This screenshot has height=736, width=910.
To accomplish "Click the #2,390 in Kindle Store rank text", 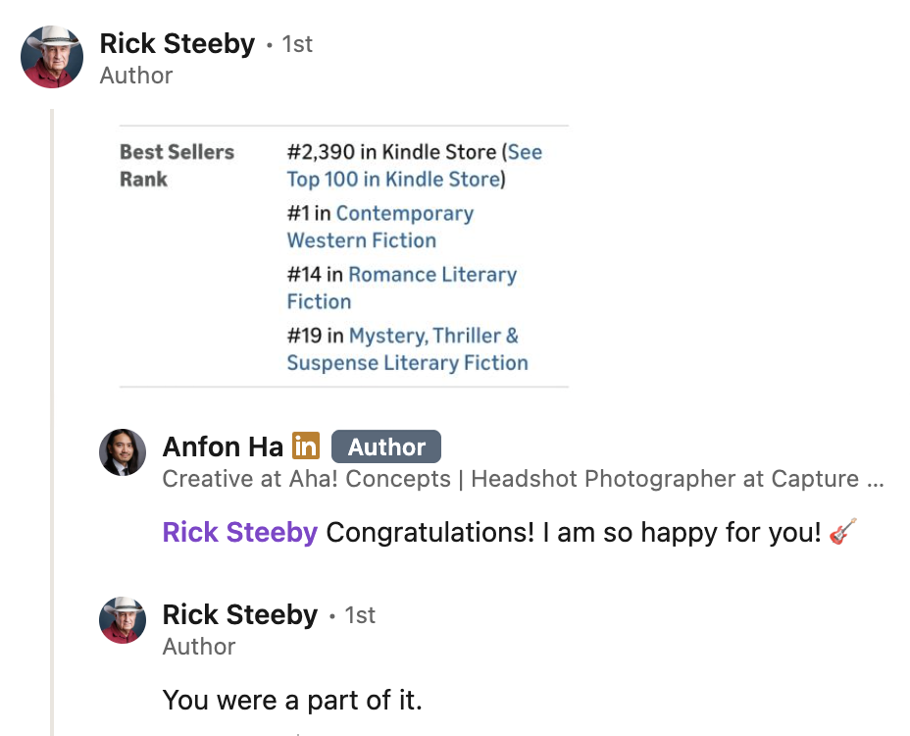I will click(x=391, y=152).
